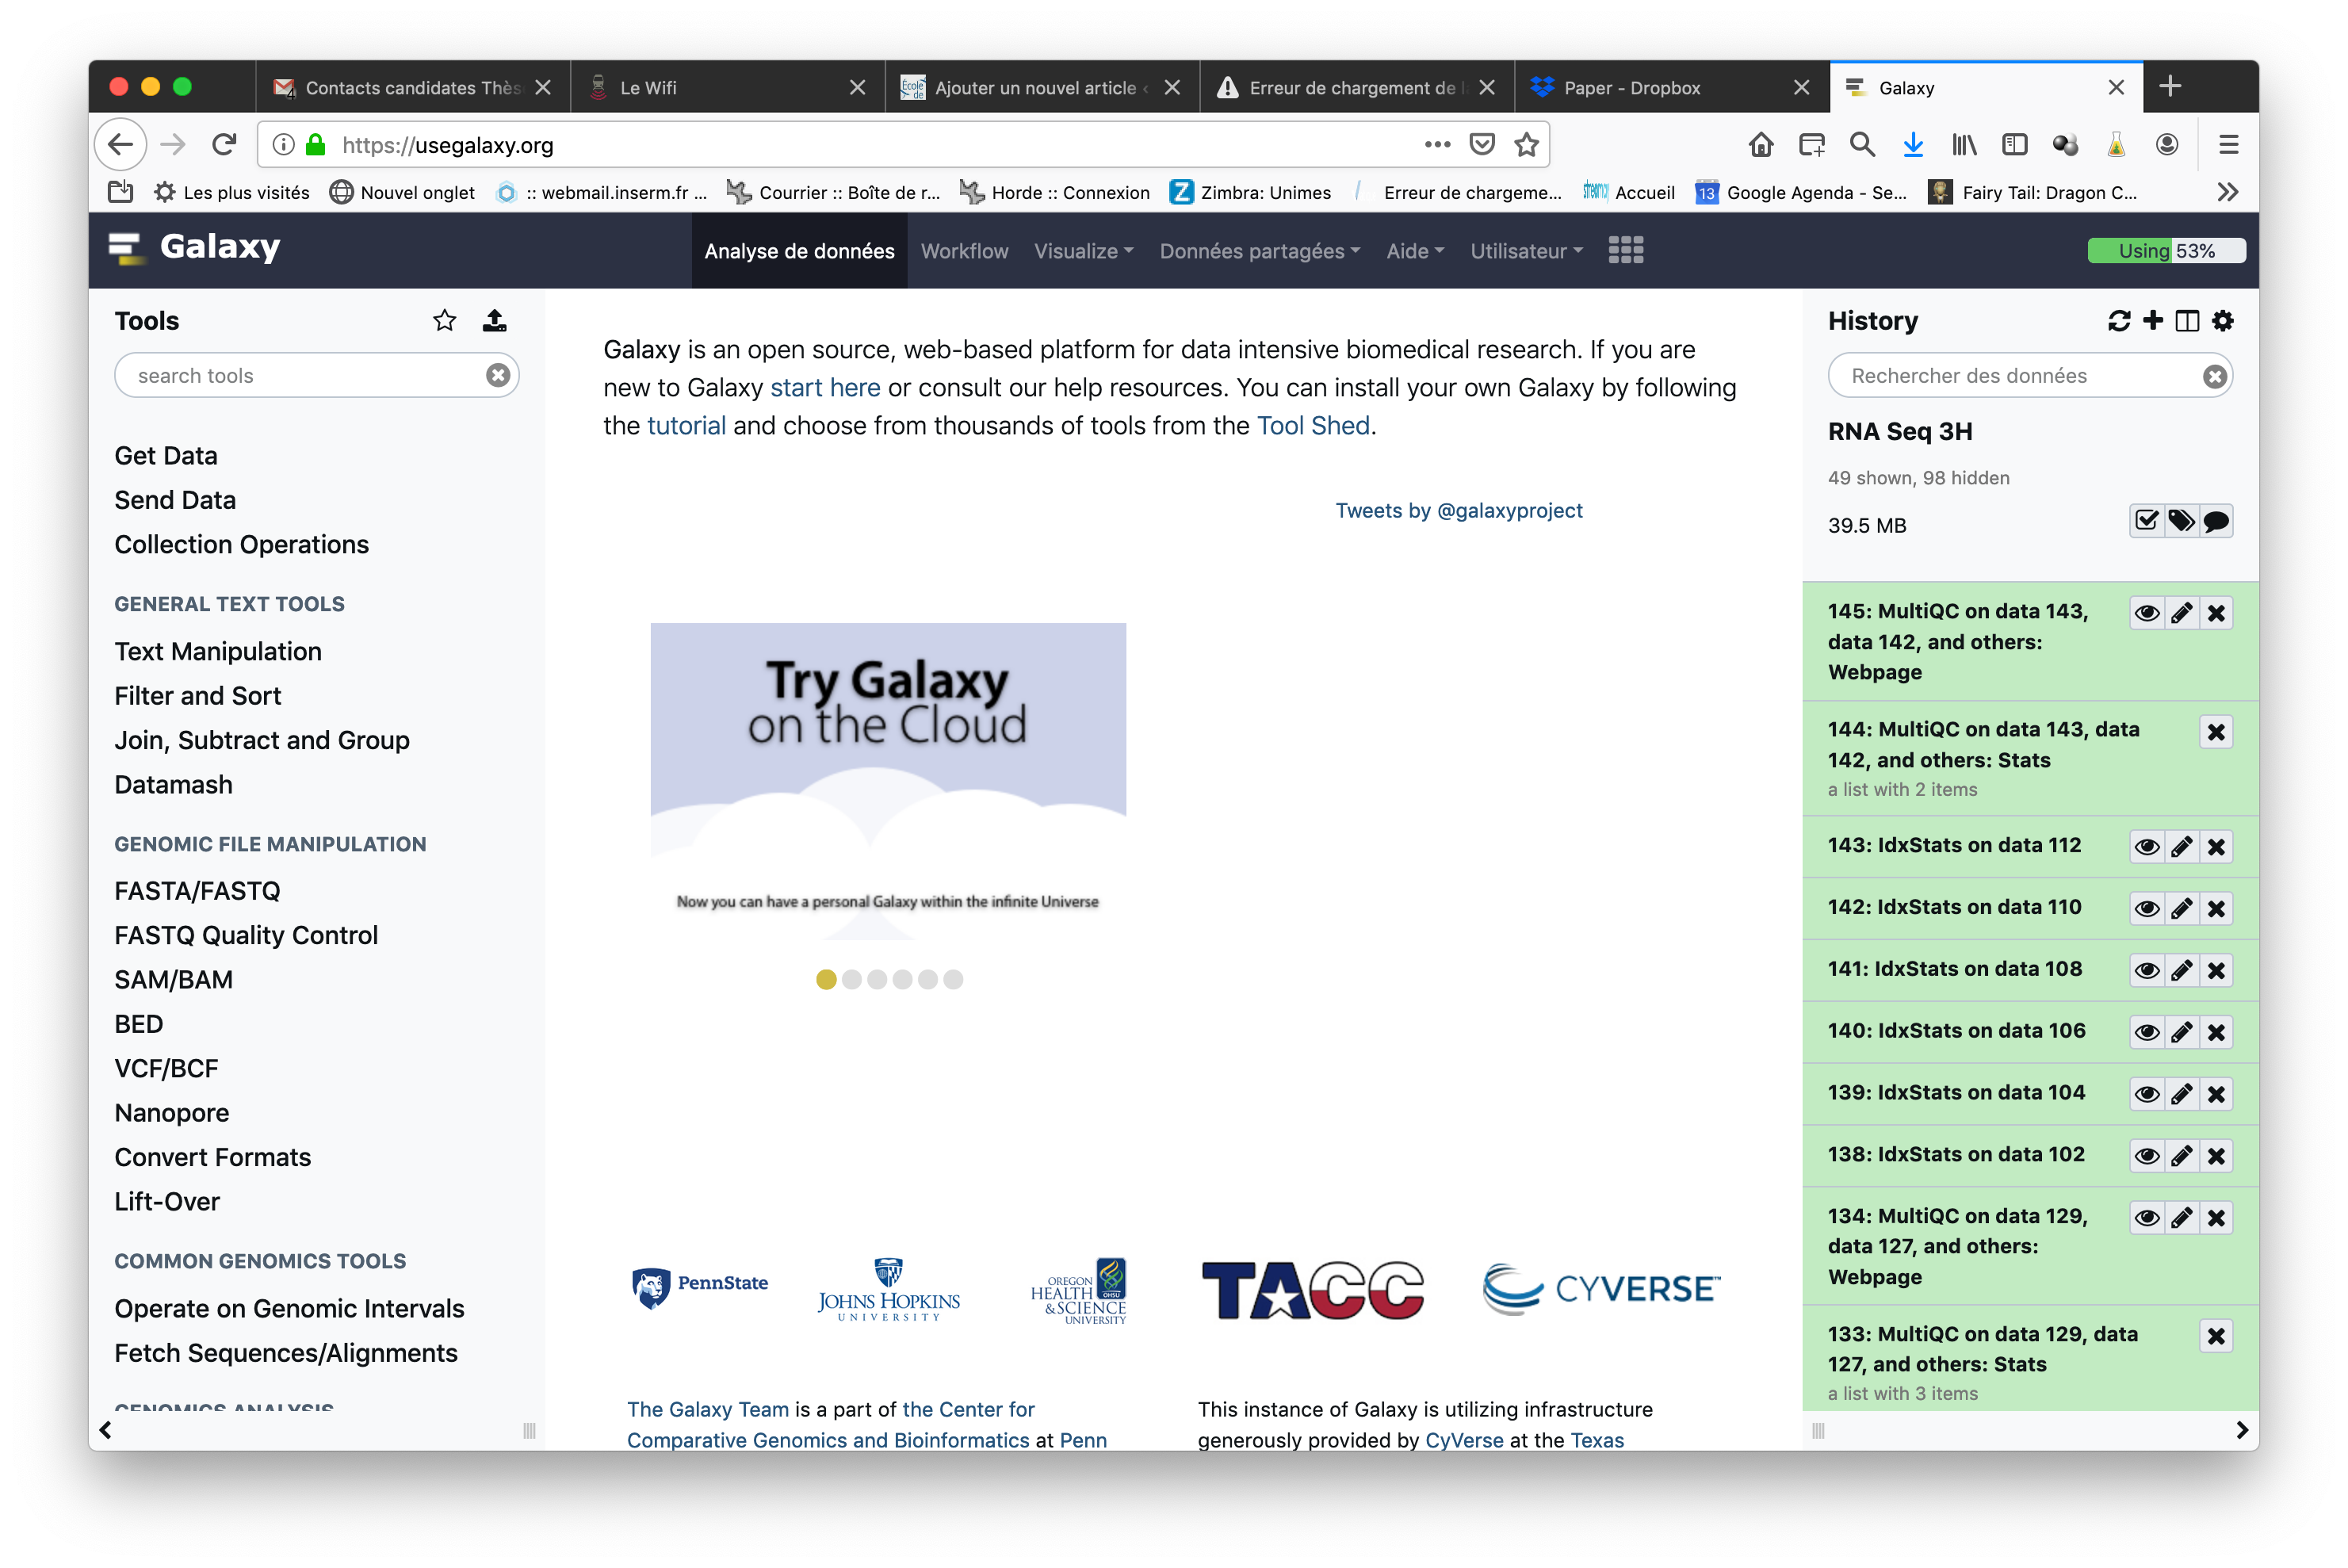Image resolution: width=2348 pixels, height=1568 pixels.
Task: View data of 142: IdxStats on data 110
Action: (x=2146, y=909)
